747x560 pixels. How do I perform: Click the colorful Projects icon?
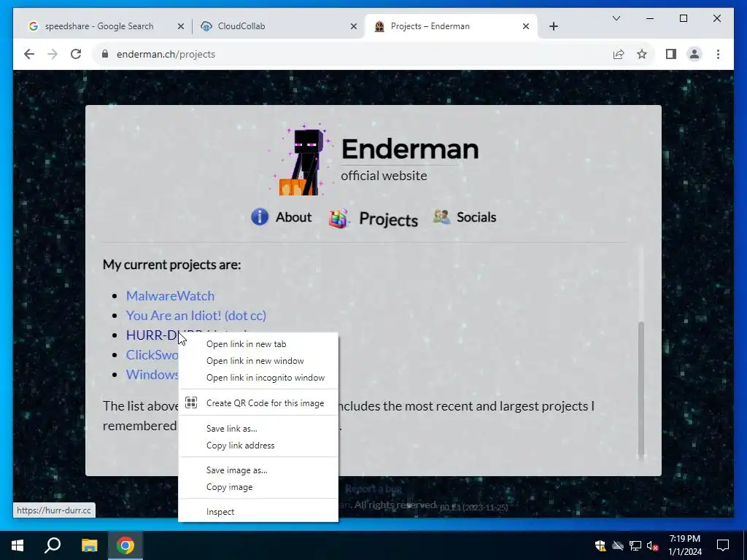338,219
